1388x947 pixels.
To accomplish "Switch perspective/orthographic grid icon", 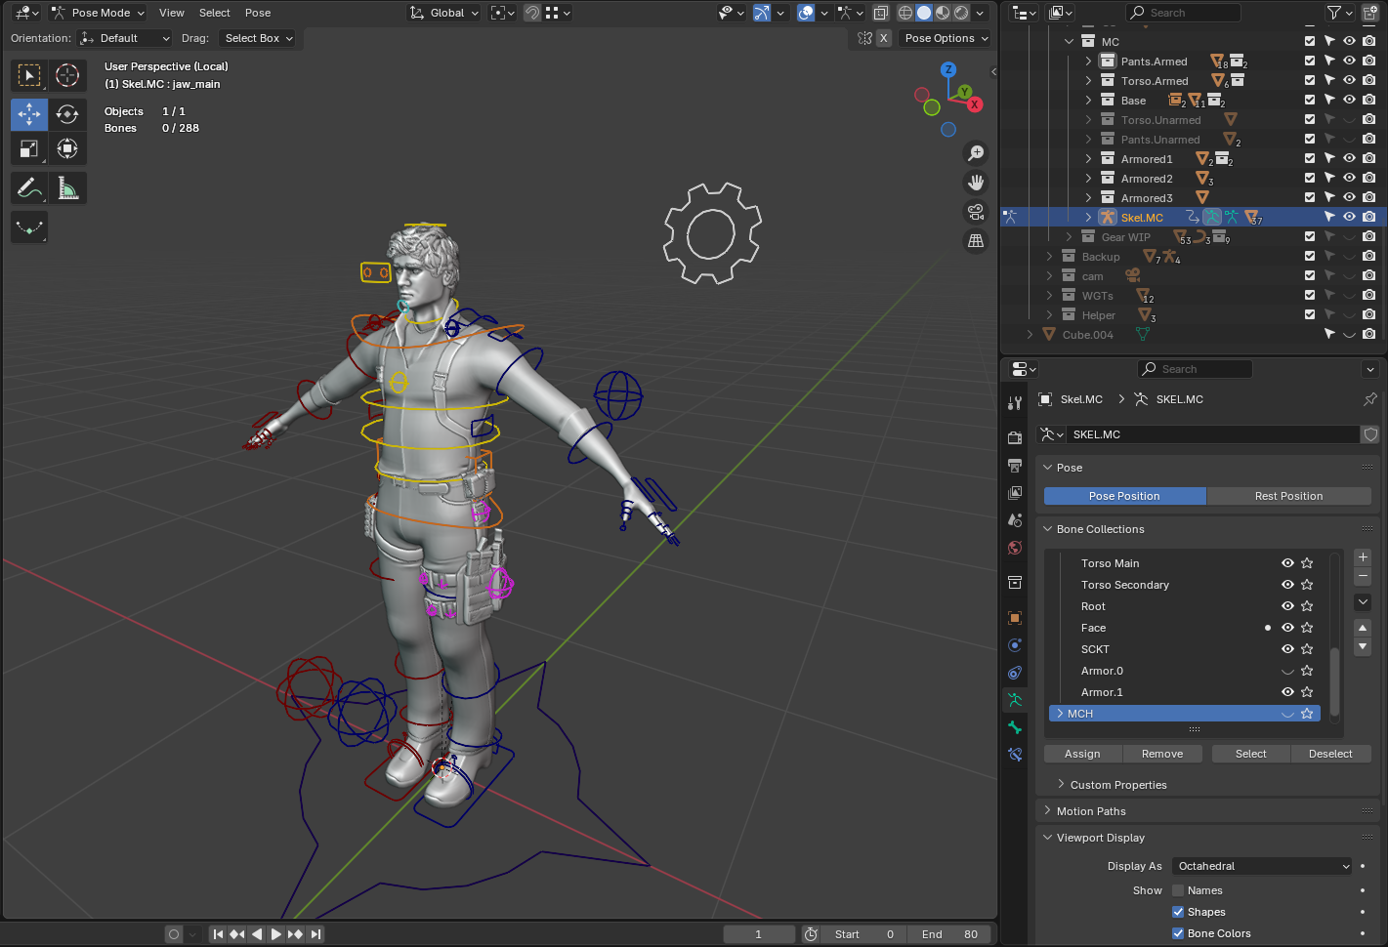I will [x=975, y=241].
